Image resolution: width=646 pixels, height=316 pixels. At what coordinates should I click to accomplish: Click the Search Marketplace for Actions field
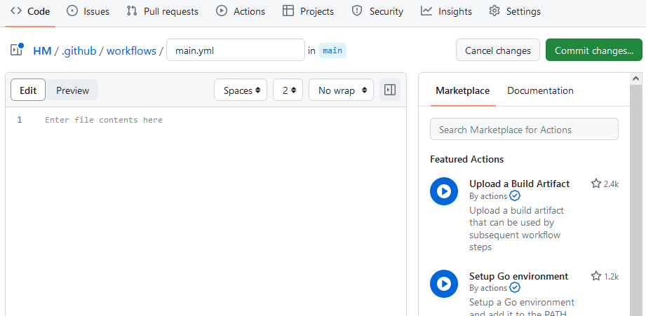click(524, 130)
